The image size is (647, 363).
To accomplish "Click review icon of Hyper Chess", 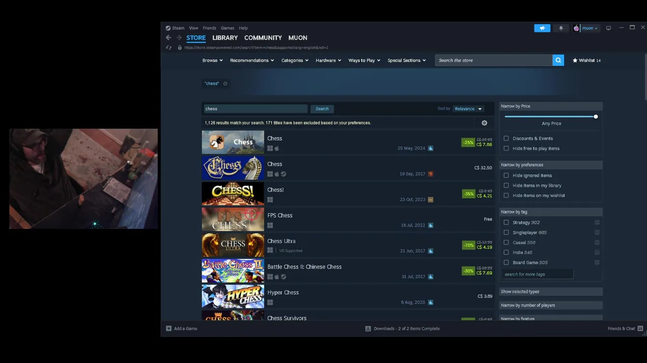I will 430,302.
